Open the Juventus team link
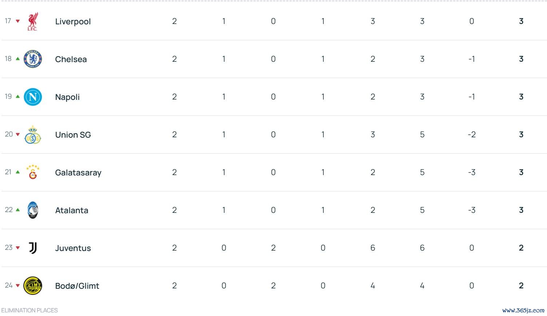The image size is (547, 316). [73, 248]
